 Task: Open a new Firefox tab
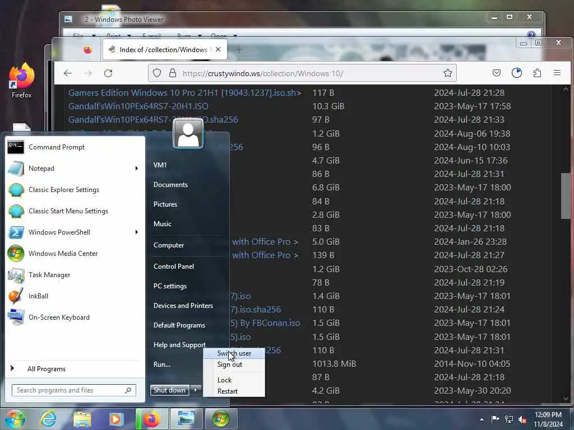coord(239,50)
